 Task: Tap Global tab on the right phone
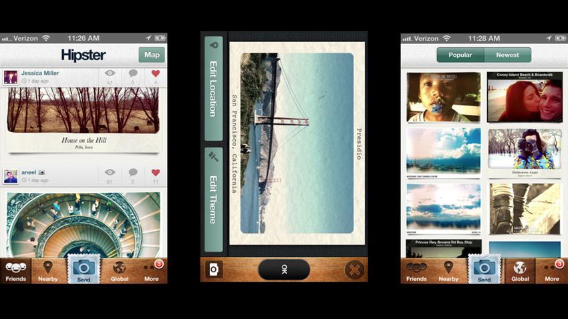point(520,270)
